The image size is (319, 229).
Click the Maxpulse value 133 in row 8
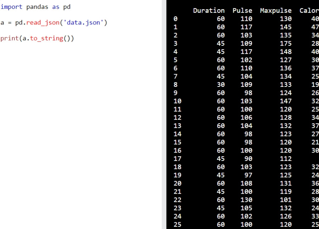tap(286, 85)
